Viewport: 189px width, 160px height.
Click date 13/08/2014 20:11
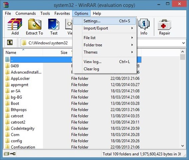coord(125,122)
